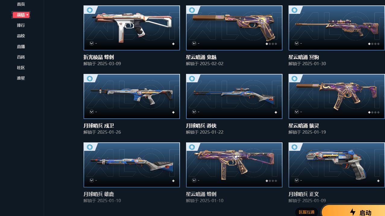Click the 区服互通 label button
The image size is (385, 216).
[x=306, y=212]
